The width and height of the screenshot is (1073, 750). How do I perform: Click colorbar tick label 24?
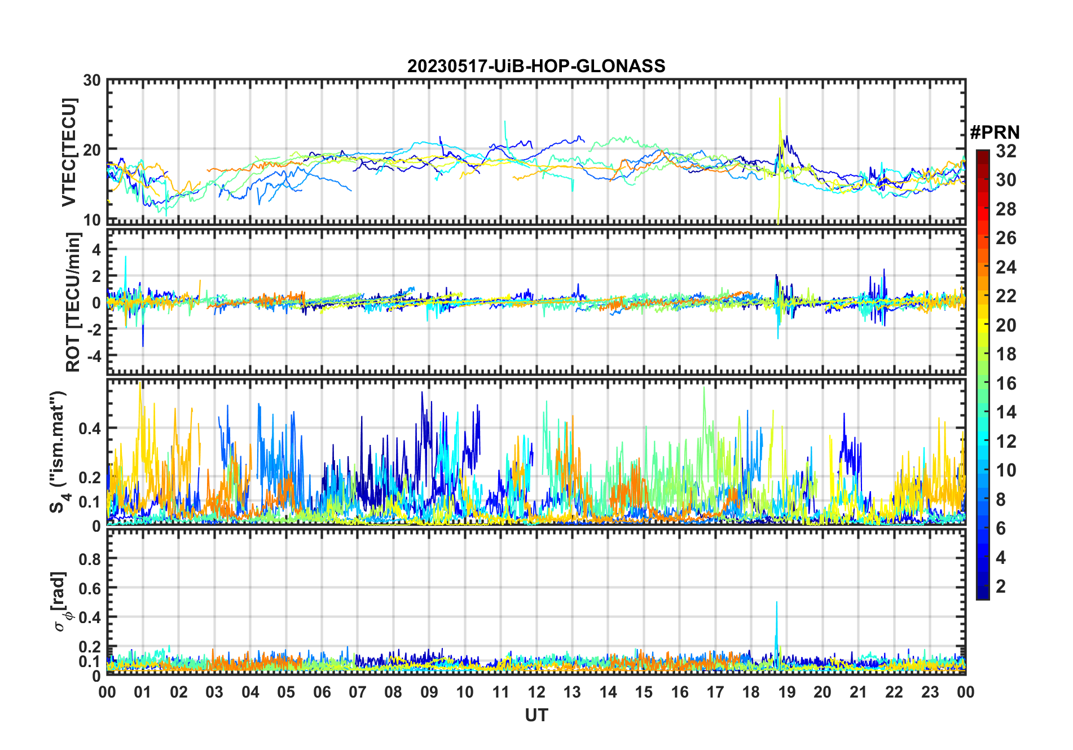click(x=1006, y=267)
